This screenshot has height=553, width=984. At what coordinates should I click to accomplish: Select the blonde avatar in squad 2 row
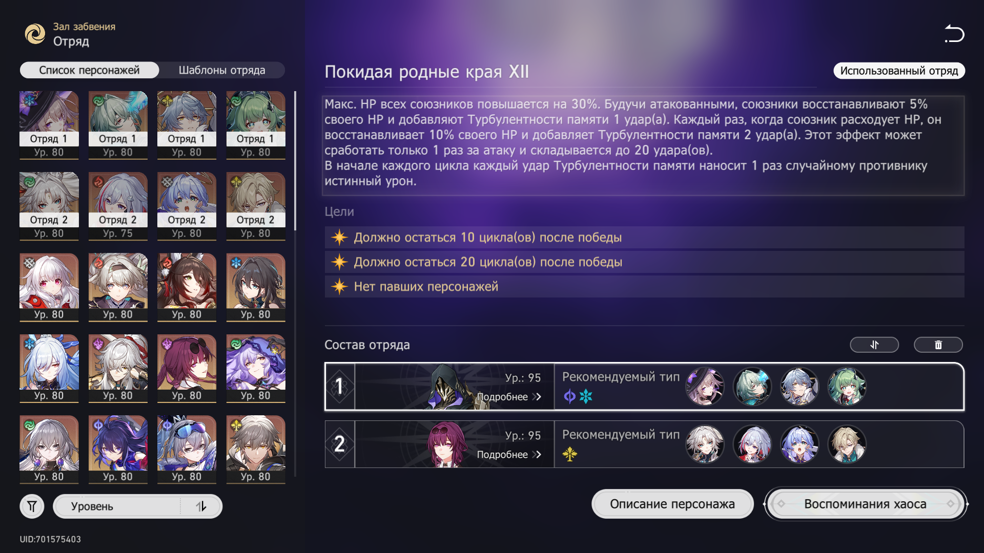[846, 444]
